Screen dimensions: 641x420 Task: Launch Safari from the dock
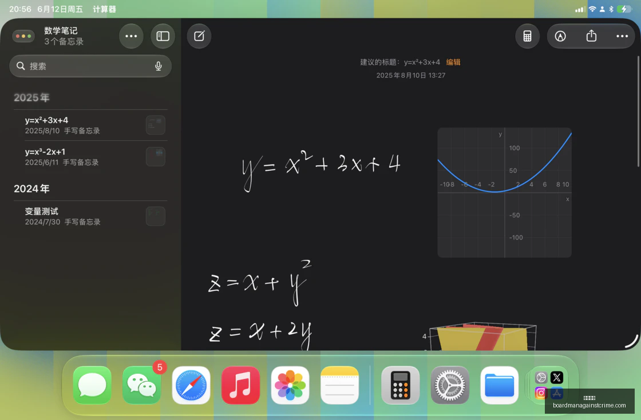tap(191, 385)
